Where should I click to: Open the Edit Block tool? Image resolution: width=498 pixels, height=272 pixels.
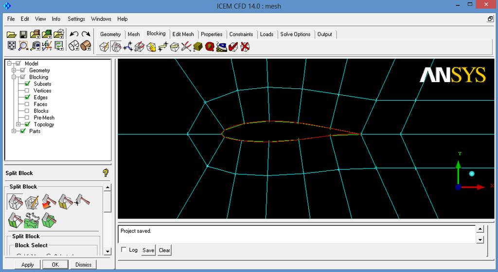coord(140,47)
